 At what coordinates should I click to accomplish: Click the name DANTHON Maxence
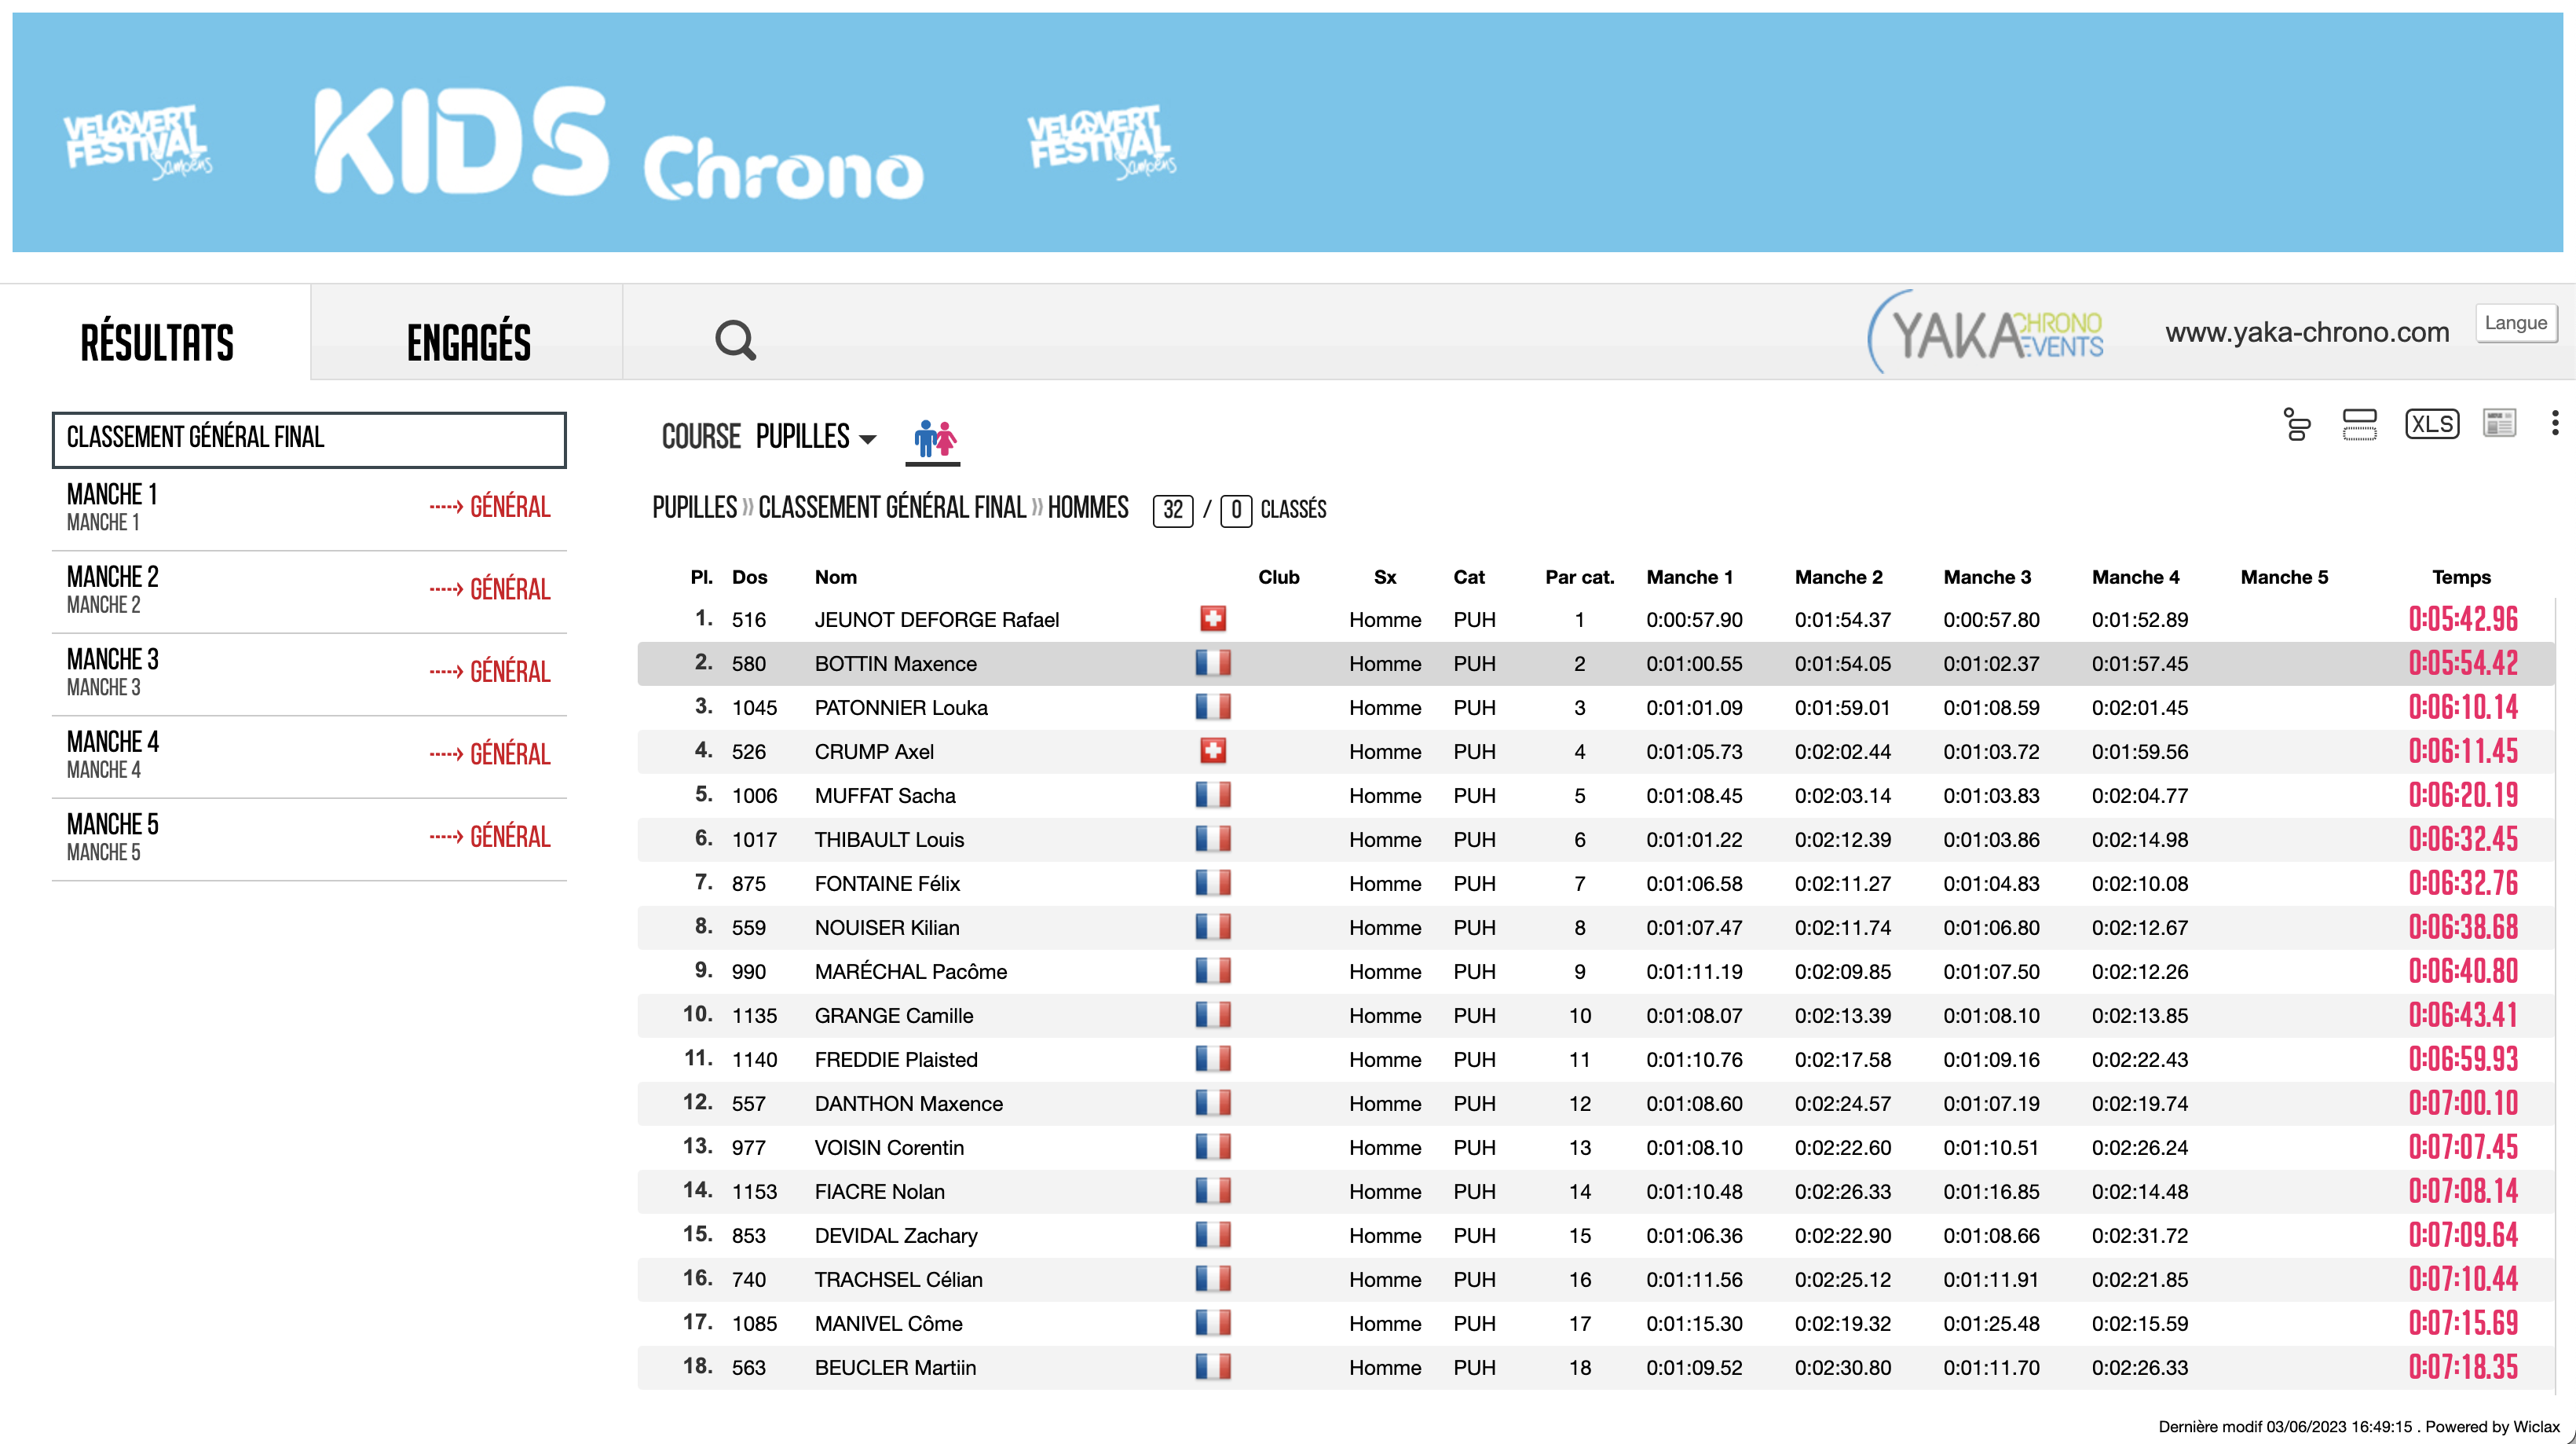pyautogui.click(x=908, y=1104)
